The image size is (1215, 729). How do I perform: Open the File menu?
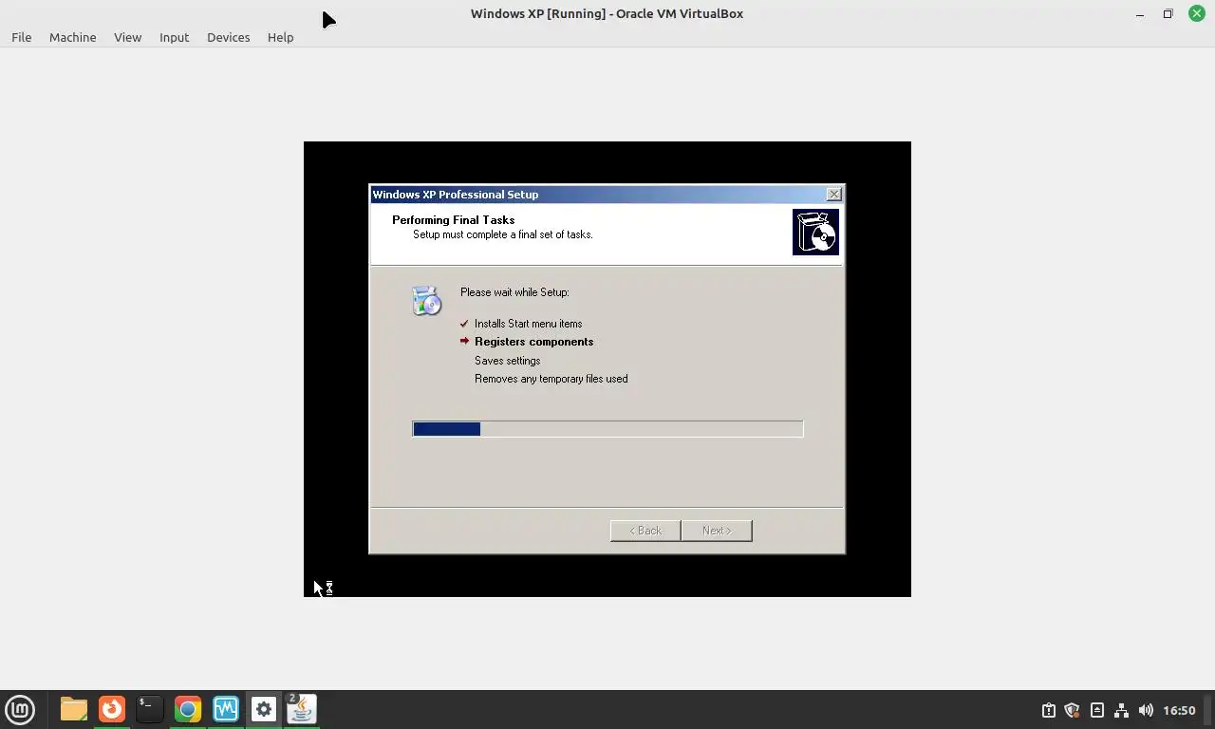(21, 37)
